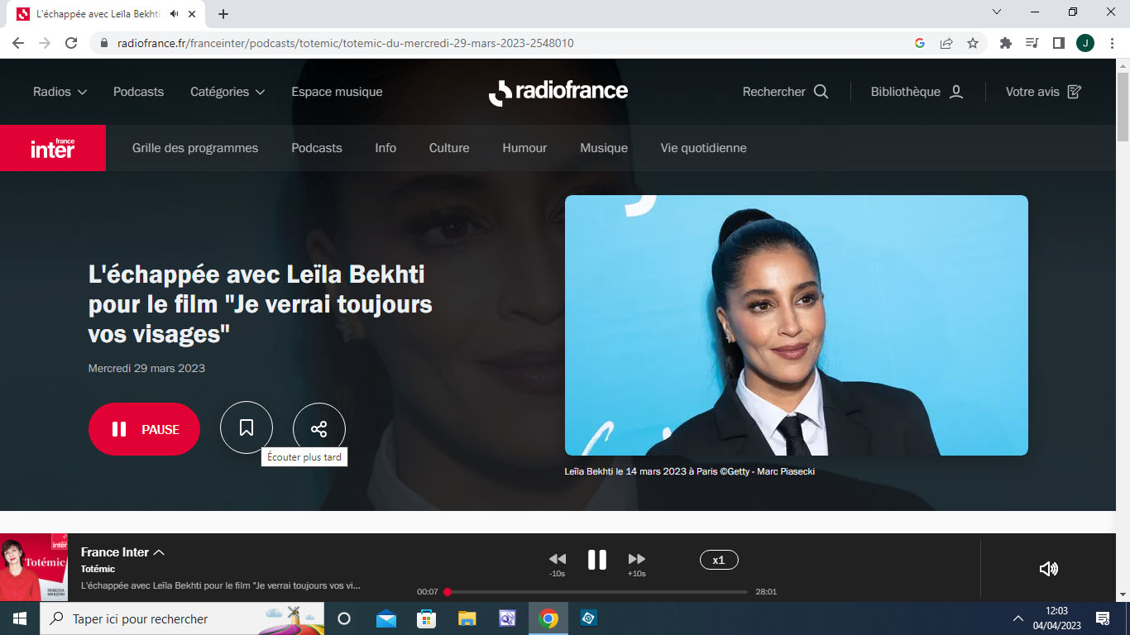Open Microsoft Store from taskbar
This screenshot has width=1130, height=635.
(426, 618)
